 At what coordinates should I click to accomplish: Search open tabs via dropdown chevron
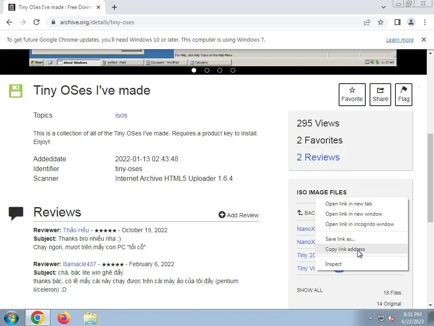[x=383, y=7]
